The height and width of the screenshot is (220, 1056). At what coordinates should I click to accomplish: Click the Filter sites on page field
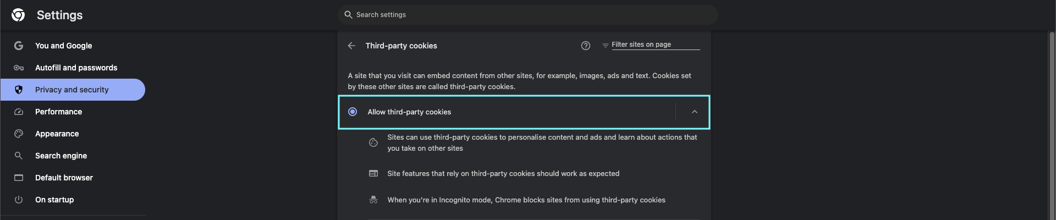(x=654, y=45)
